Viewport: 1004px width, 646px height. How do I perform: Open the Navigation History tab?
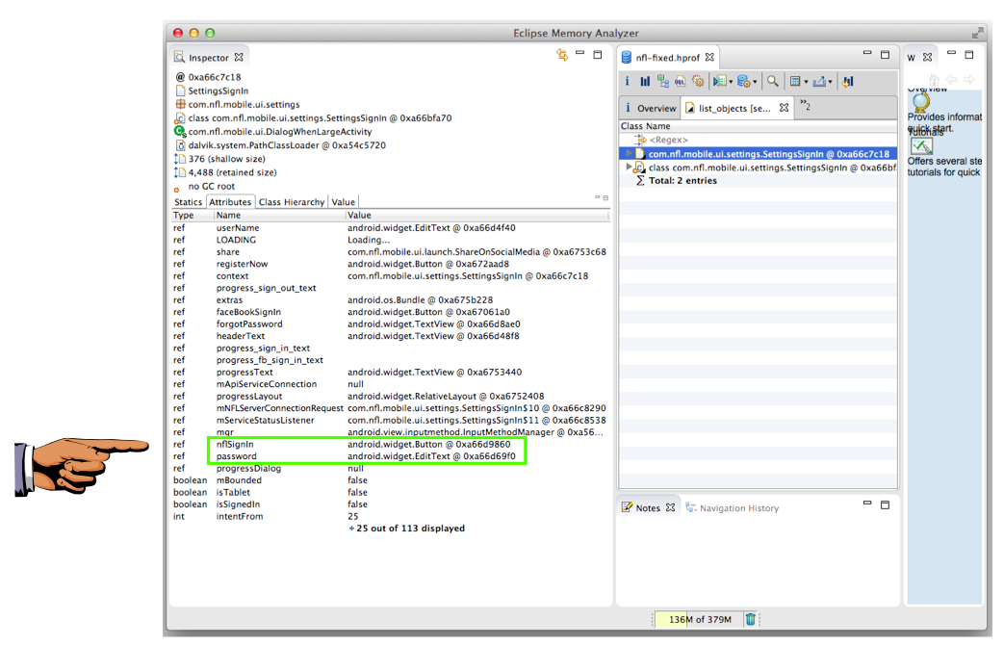click(738, 508)
